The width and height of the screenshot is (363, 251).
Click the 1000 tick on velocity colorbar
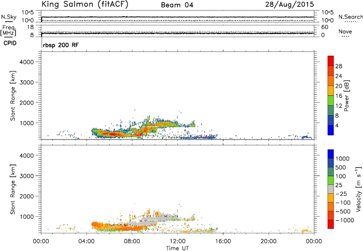pos(342,159)
